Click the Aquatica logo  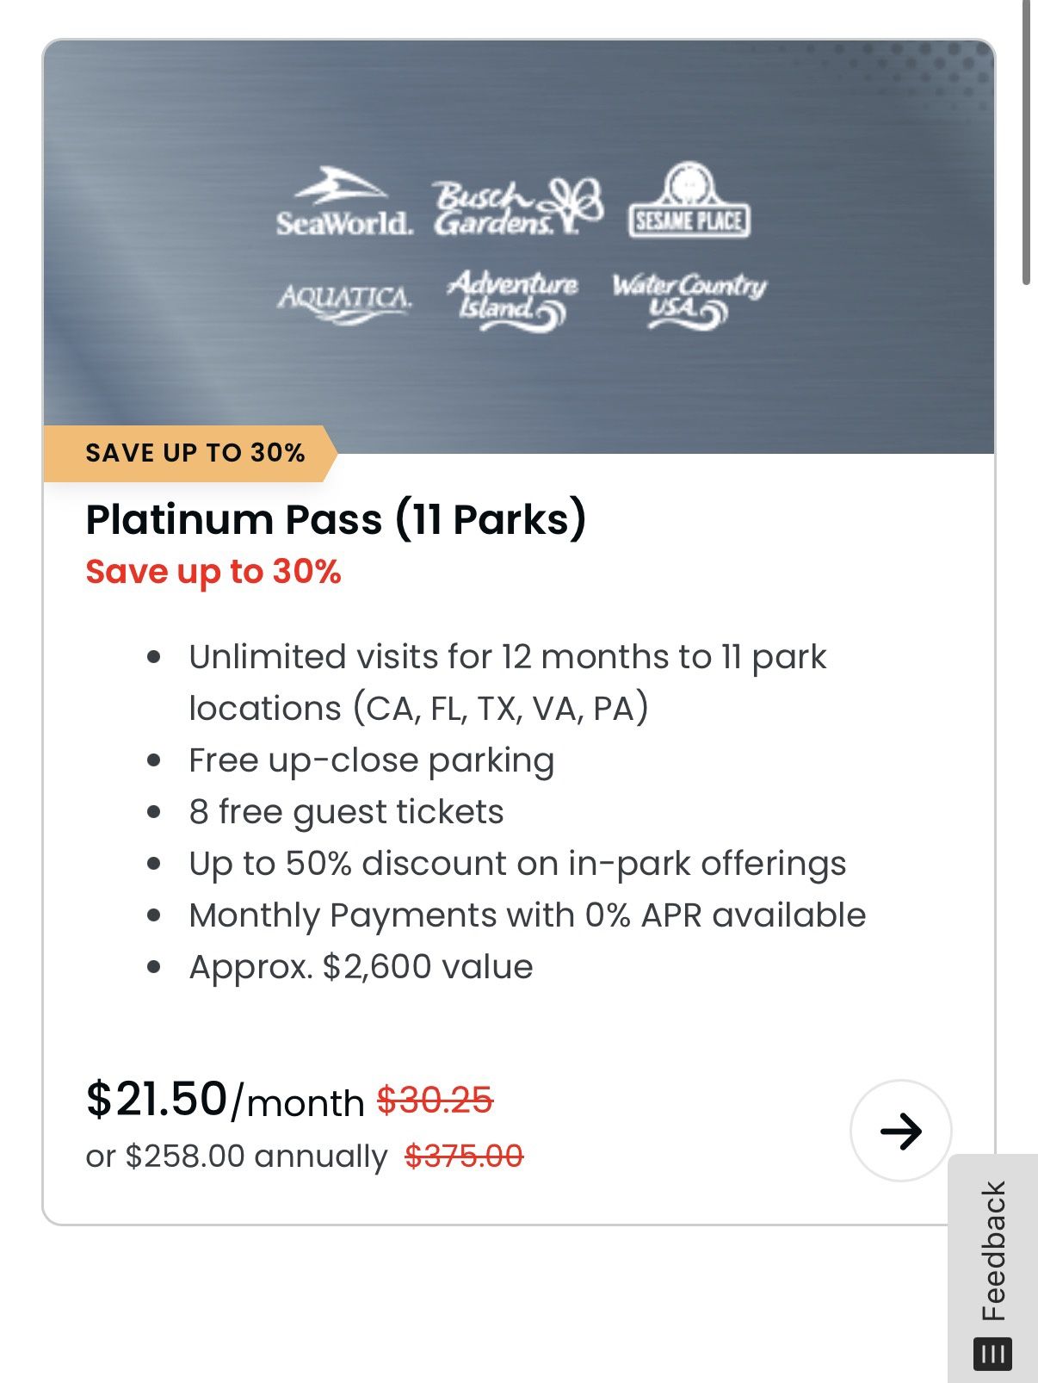[344, 302]
